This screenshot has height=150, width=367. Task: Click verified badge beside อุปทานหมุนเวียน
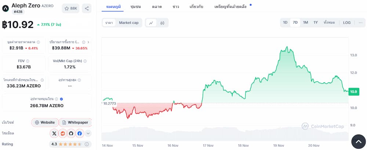61,99
